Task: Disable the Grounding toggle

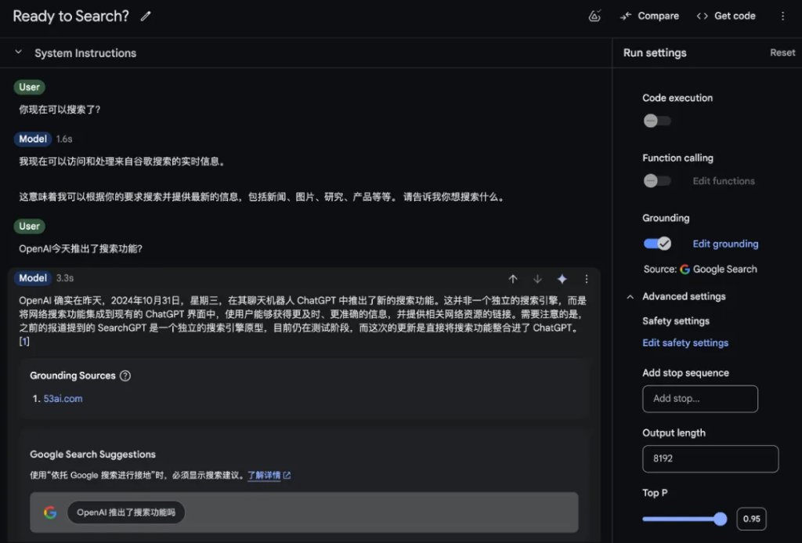Action: click(x=656, y=243)
